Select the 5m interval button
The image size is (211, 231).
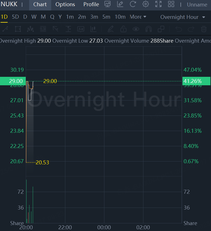coord(106,17)
